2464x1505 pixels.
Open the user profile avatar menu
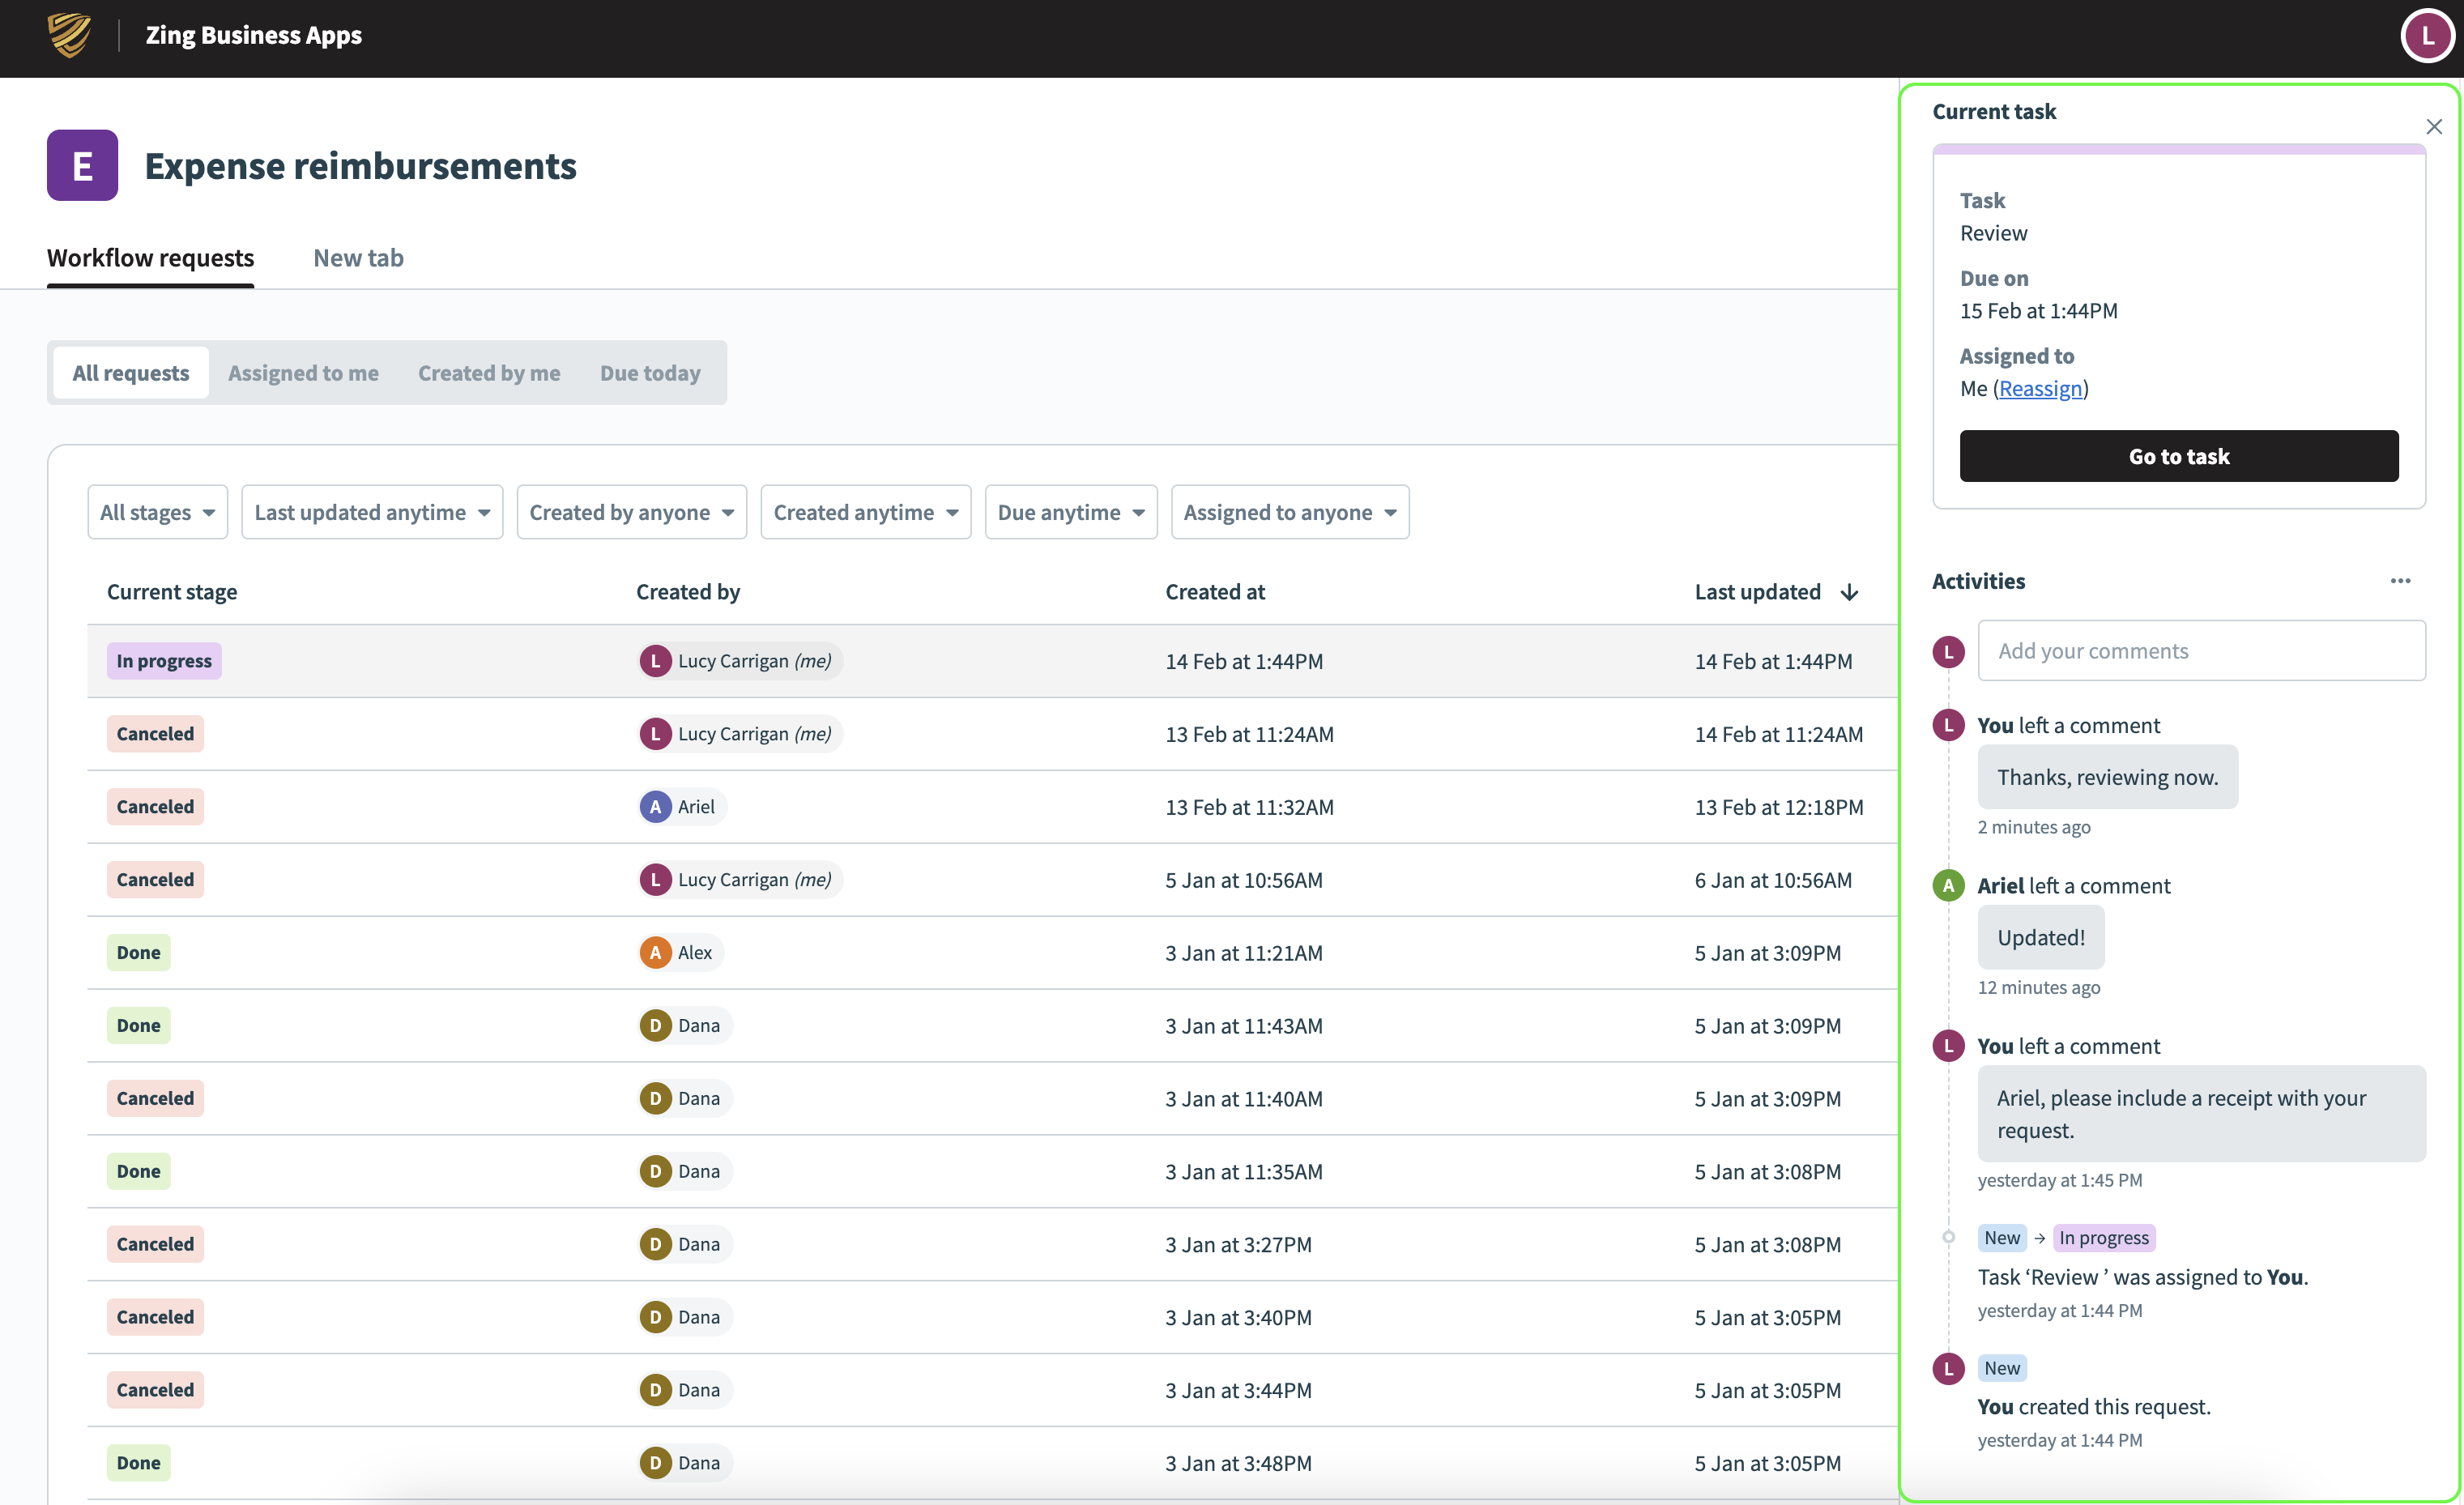click(2427, 36)
